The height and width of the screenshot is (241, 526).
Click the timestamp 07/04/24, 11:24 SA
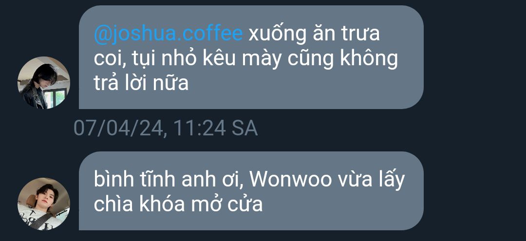[x=166, y=128]
